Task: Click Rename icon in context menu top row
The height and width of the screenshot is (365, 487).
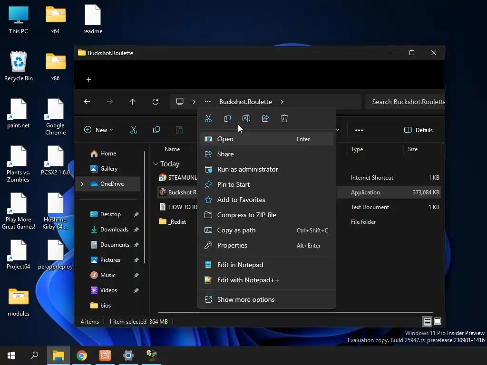Action: pos(246,118)
